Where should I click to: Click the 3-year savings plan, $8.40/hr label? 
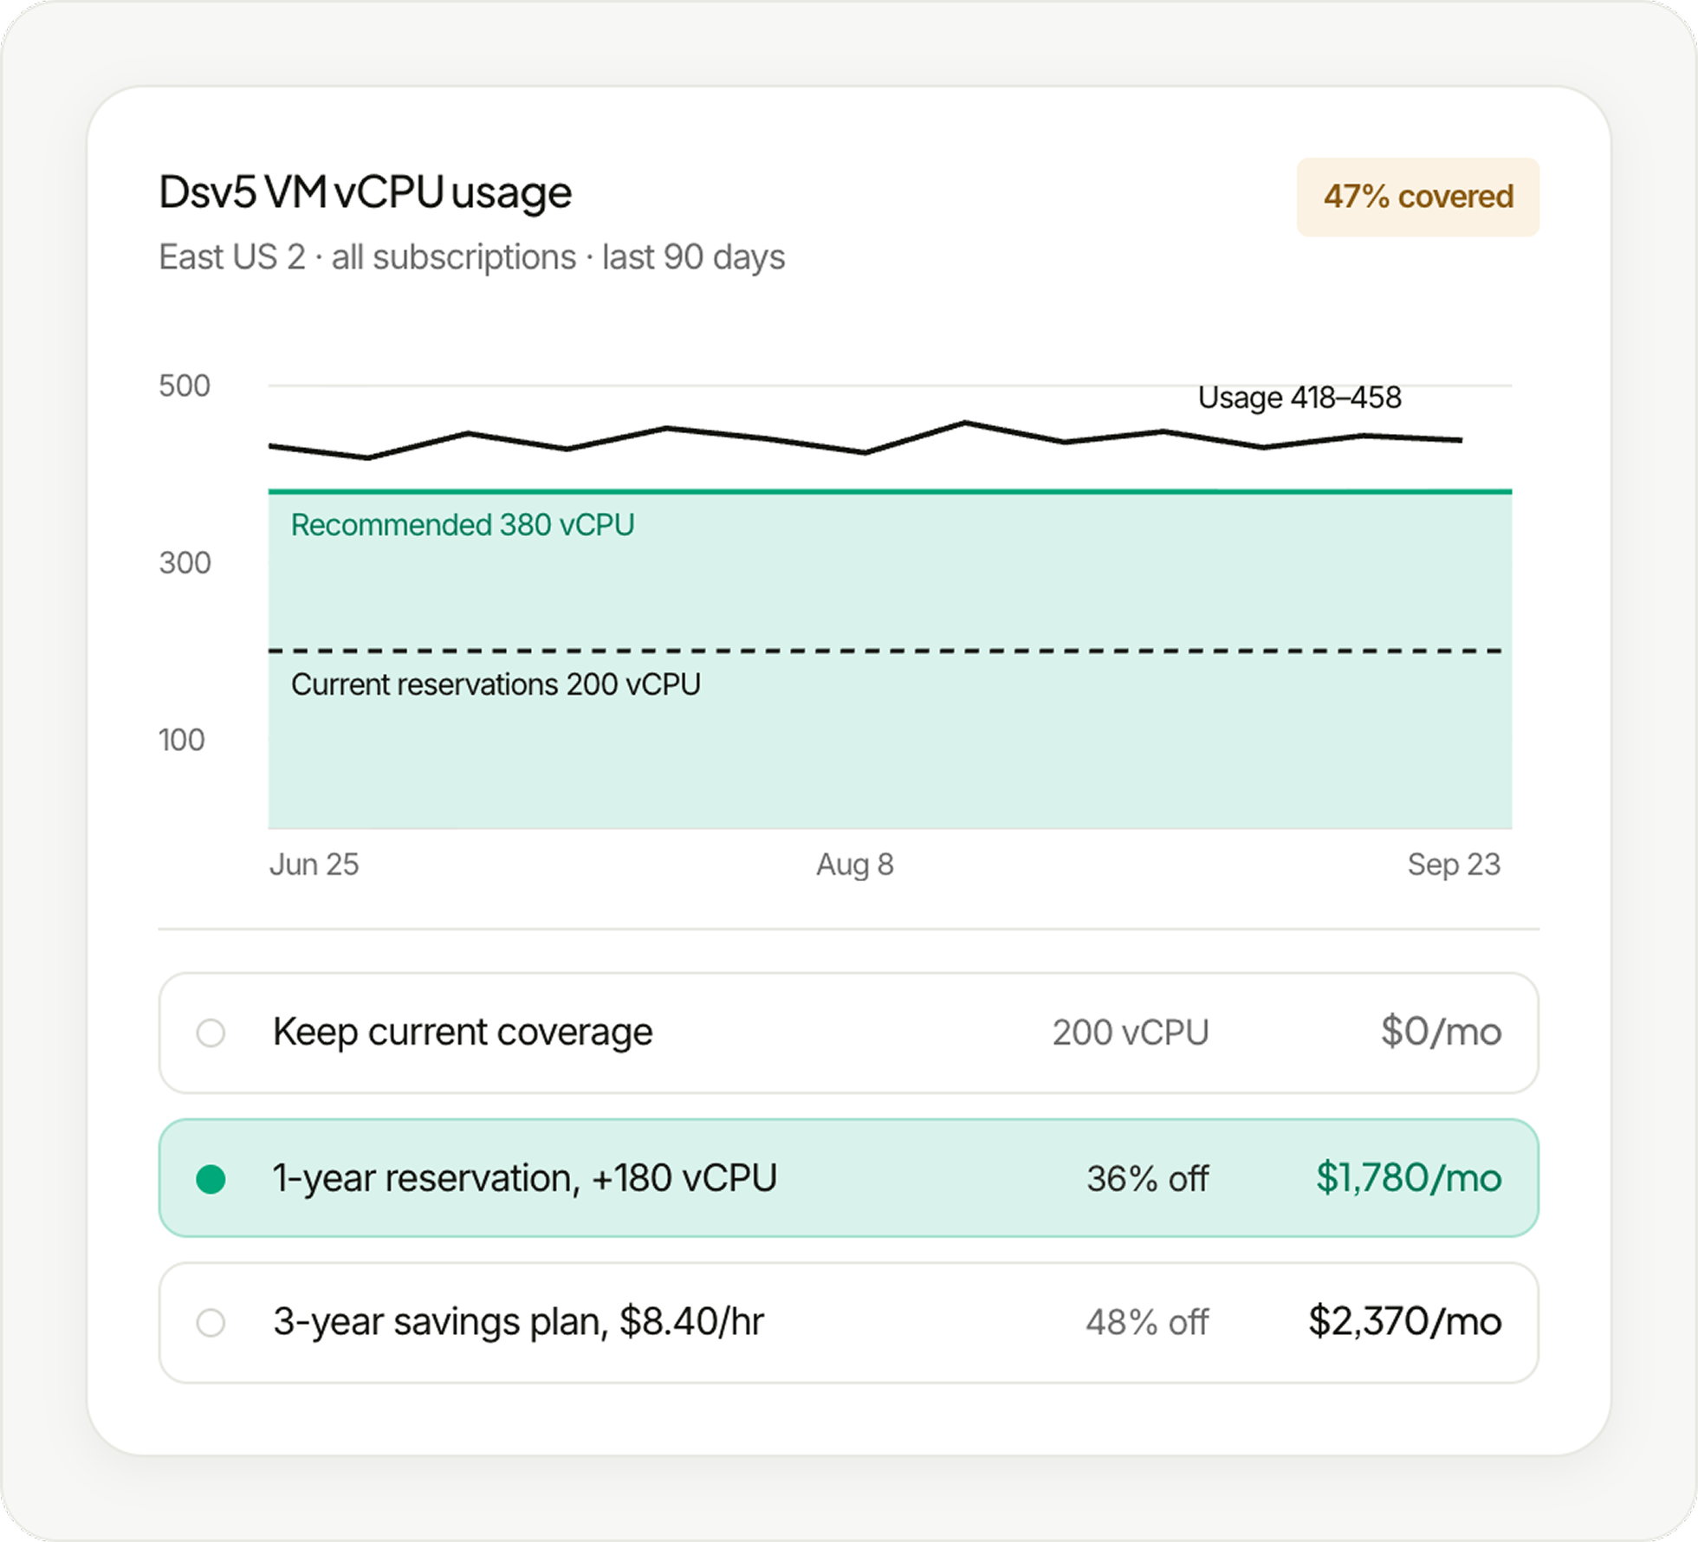click(518, 1322)
